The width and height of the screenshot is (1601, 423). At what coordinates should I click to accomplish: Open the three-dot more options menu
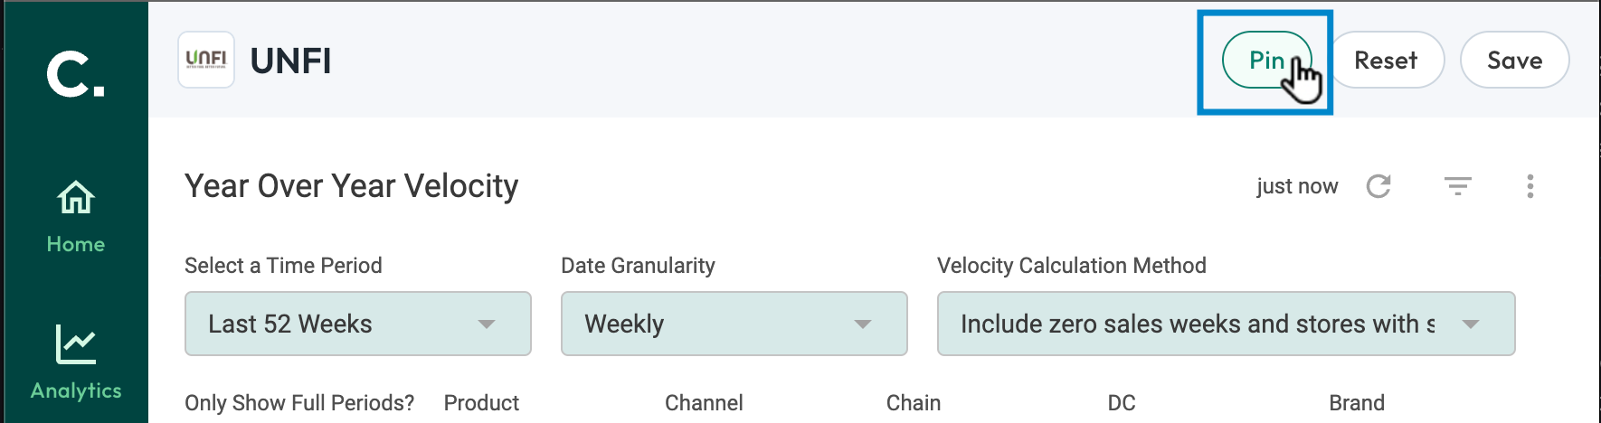tap(1530, 186)
